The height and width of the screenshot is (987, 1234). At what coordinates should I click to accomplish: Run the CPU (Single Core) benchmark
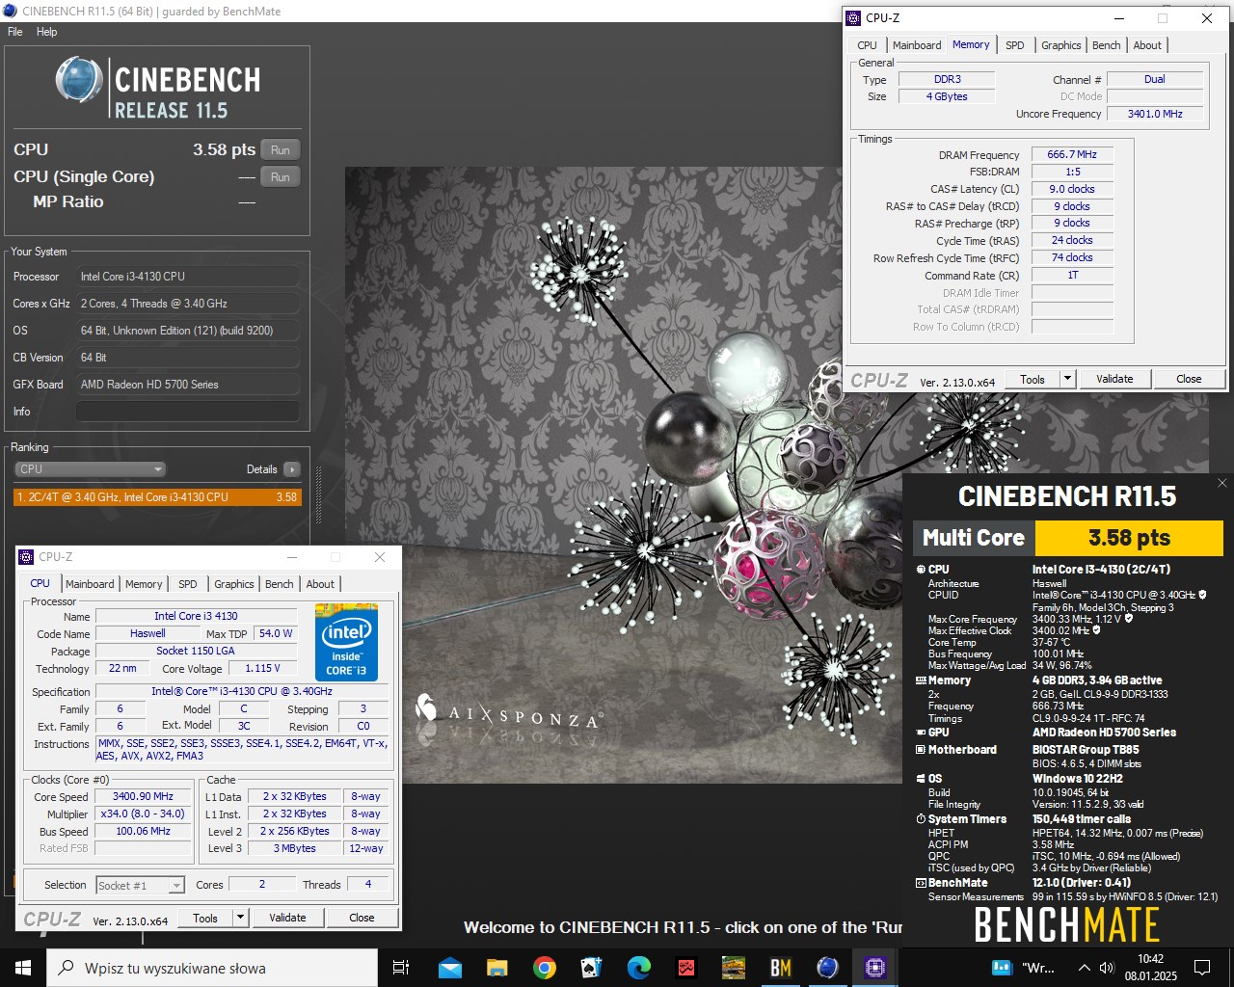tap(281, 177)
